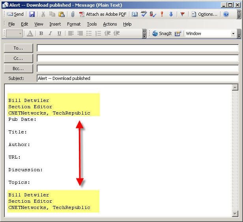Click the Check Names icon
This screenshot has height=222, width=243.
[x=153, y=14]
